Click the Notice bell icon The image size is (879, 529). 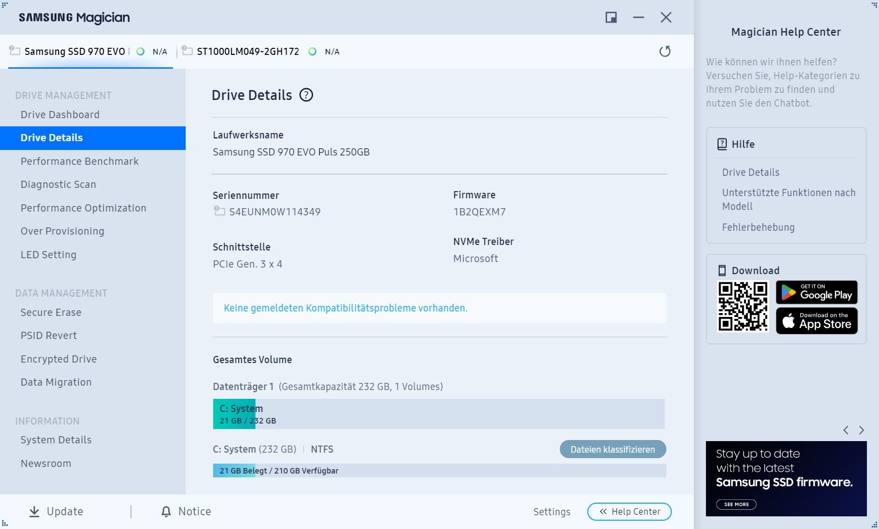point(166,511)
